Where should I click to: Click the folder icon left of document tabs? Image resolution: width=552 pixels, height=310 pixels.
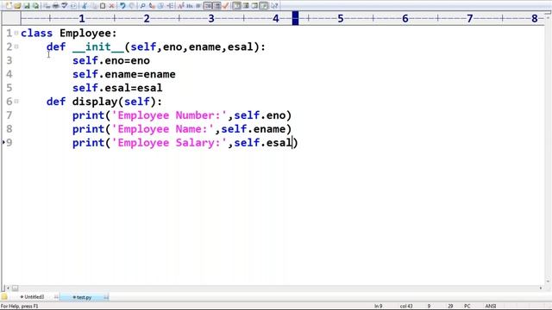(4, 297)
